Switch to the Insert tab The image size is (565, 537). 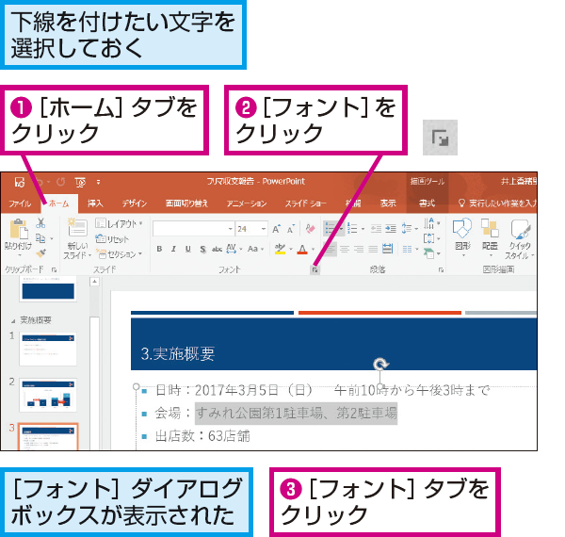[95, 203]
